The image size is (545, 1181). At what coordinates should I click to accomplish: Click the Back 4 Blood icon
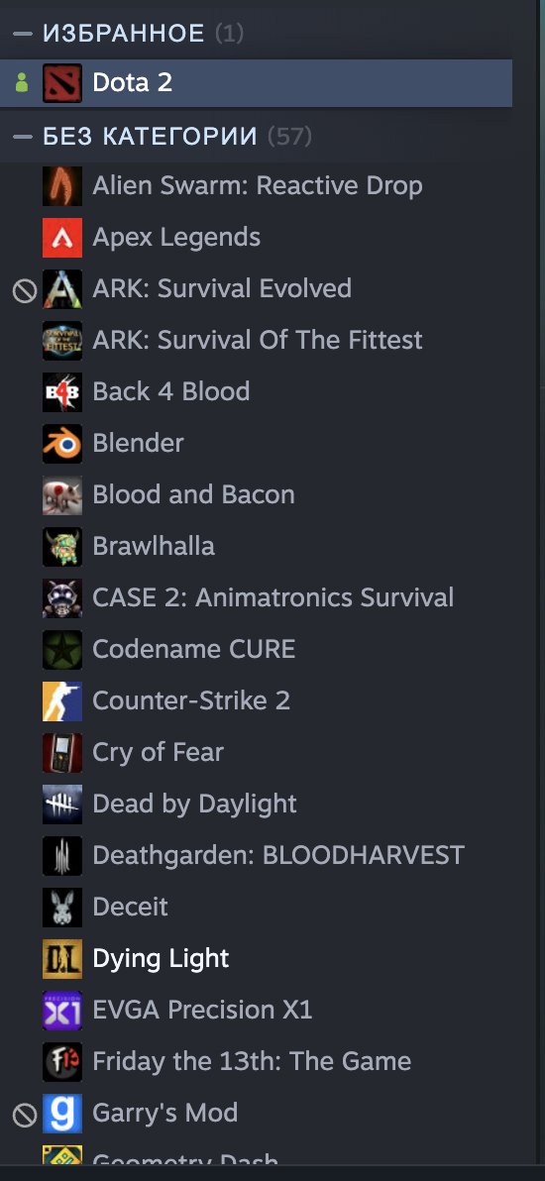(62, 391)
